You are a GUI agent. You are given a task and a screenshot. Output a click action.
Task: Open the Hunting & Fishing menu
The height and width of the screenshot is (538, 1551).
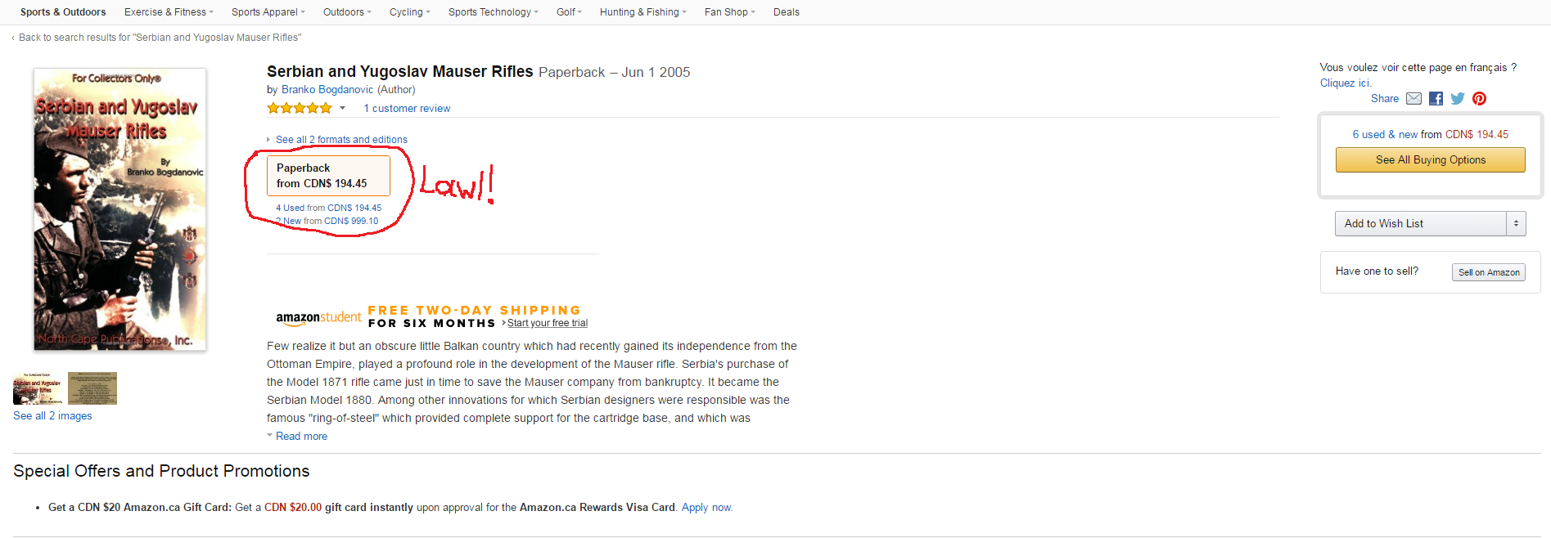pyautogui.click(x=642, y=12)
